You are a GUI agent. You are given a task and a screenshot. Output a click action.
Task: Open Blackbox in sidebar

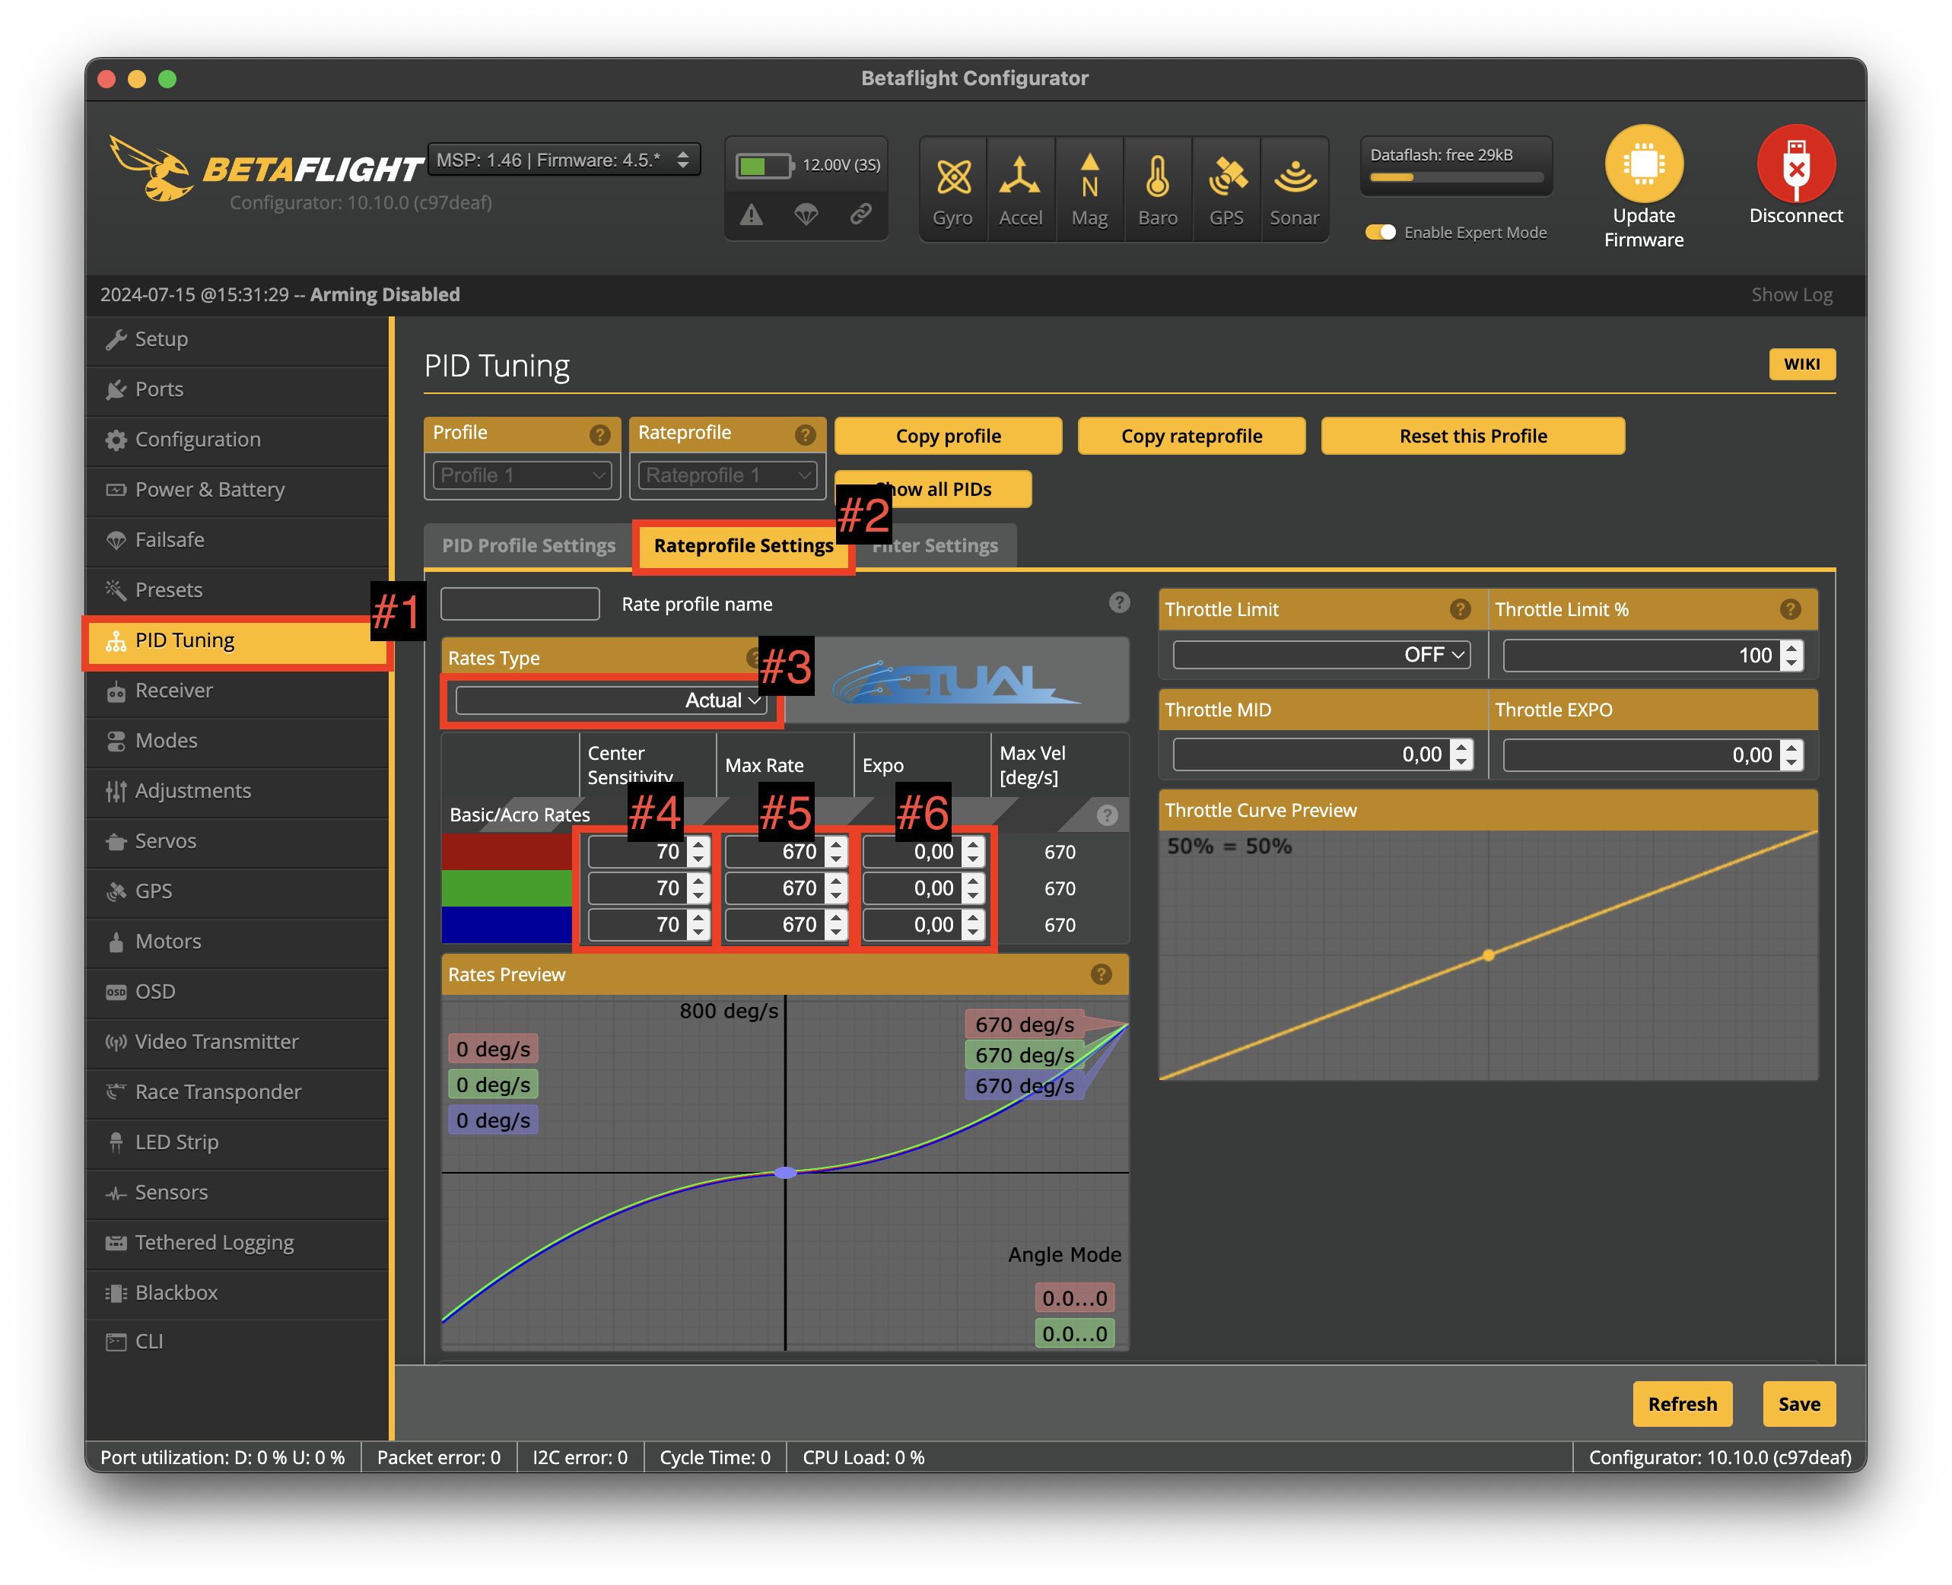click(x=237, y=1293)
